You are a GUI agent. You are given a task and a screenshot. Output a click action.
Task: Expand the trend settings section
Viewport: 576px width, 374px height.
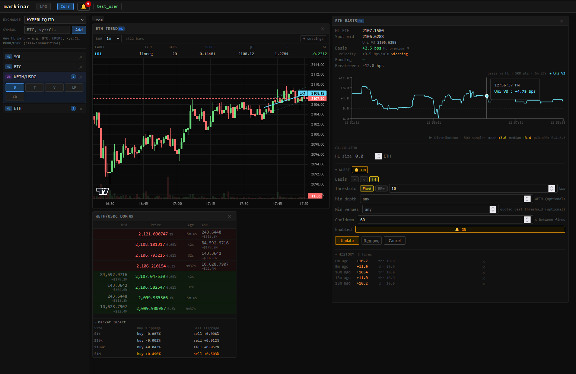point(313,39)
